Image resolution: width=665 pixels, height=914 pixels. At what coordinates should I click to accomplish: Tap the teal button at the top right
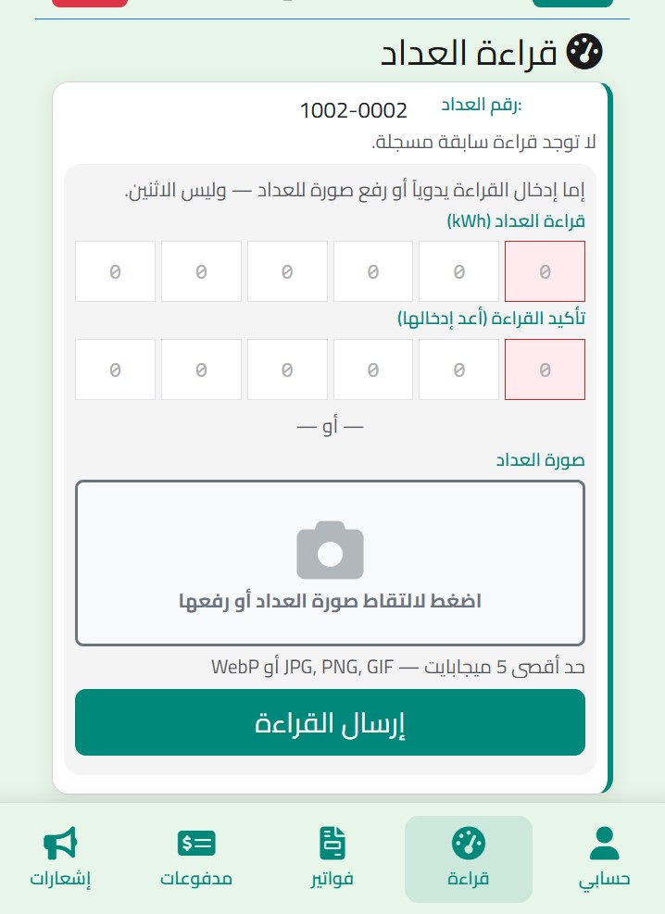tap(572, 3)
